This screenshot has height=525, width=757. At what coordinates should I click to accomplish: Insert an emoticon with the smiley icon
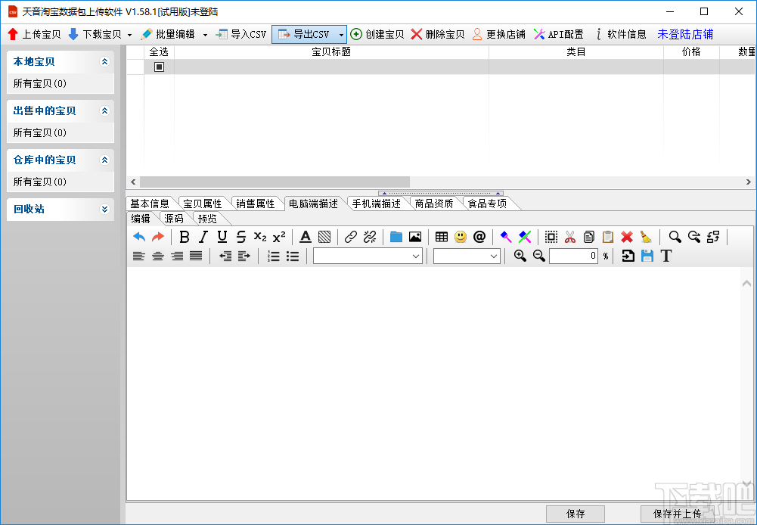pyautogui.click(x=461, y=237)
